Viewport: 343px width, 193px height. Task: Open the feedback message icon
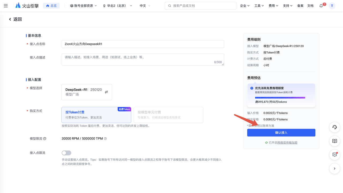coord(335,155)
